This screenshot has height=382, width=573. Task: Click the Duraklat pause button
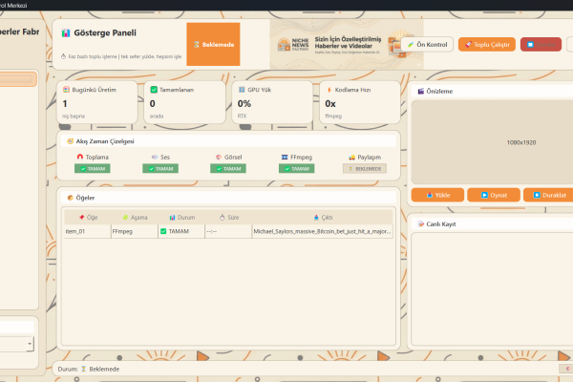point(551,195)
